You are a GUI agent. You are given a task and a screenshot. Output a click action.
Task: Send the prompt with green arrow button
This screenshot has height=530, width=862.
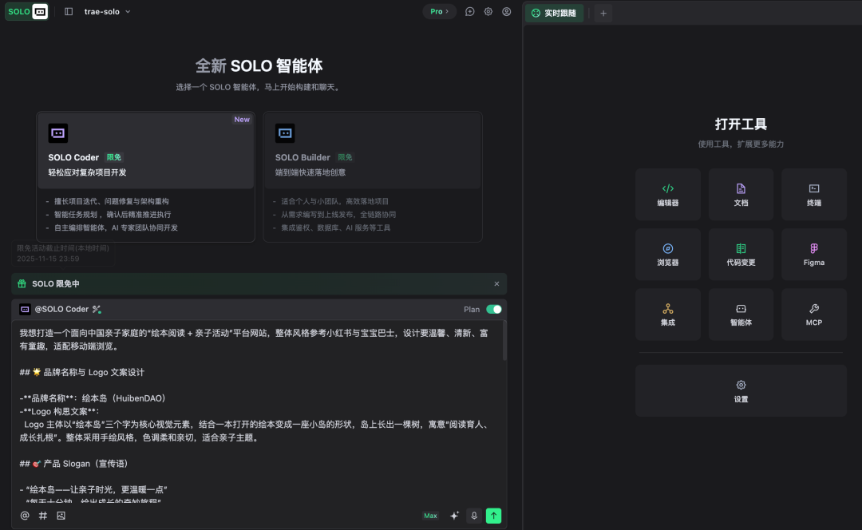click(x=494, y=516)
